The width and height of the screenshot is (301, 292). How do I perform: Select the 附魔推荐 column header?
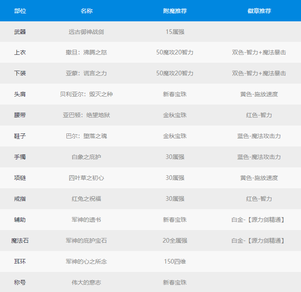[x=175, y=11]
